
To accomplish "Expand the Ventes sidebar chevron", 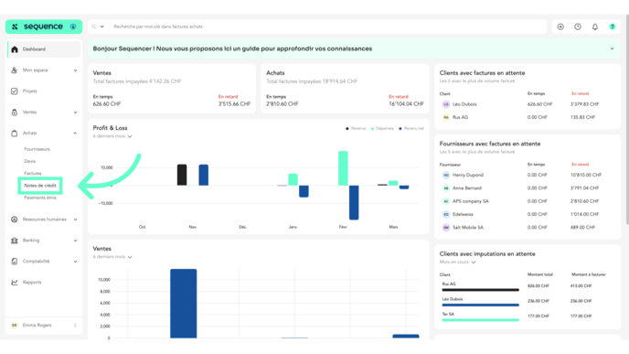I will point(75,113).
